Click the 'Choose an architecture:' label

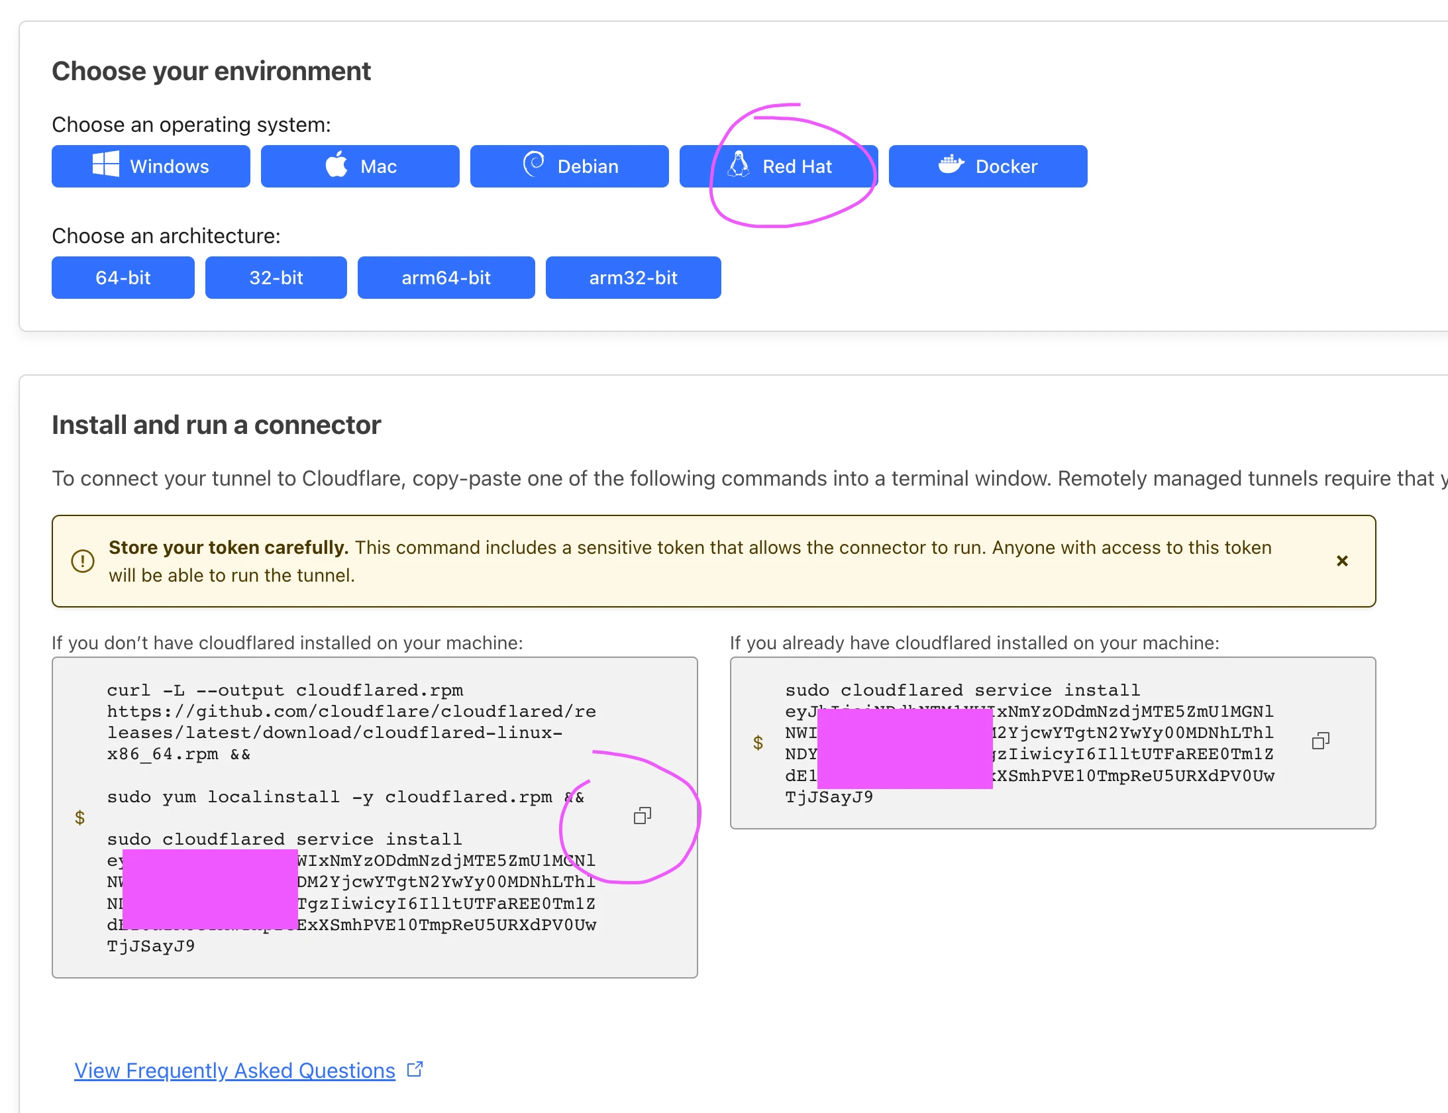(x=166, y=236)
